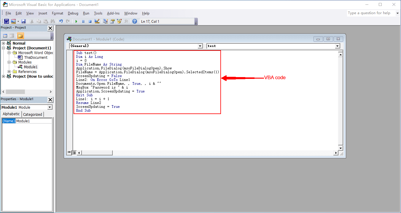This screenshot has width=401, height=213.
Task: Open the Module1 Module properties dropdown
Action: tap(50, 107)
